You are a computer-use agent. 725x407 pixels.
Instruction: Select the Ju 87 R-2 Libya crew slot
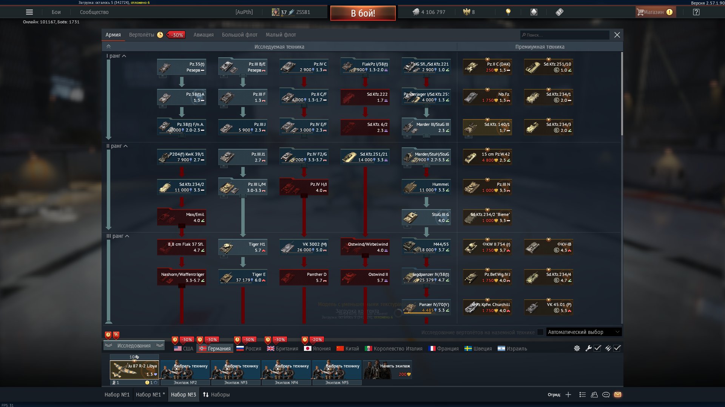134,370
